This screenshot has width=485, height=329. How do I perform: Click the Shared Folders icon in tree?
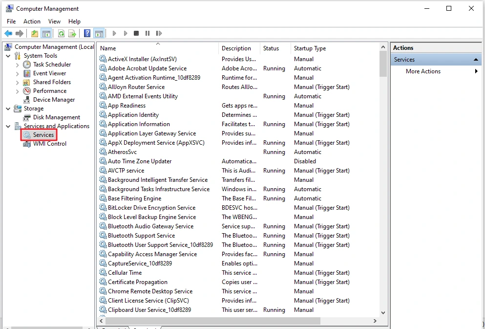point(27,82)
